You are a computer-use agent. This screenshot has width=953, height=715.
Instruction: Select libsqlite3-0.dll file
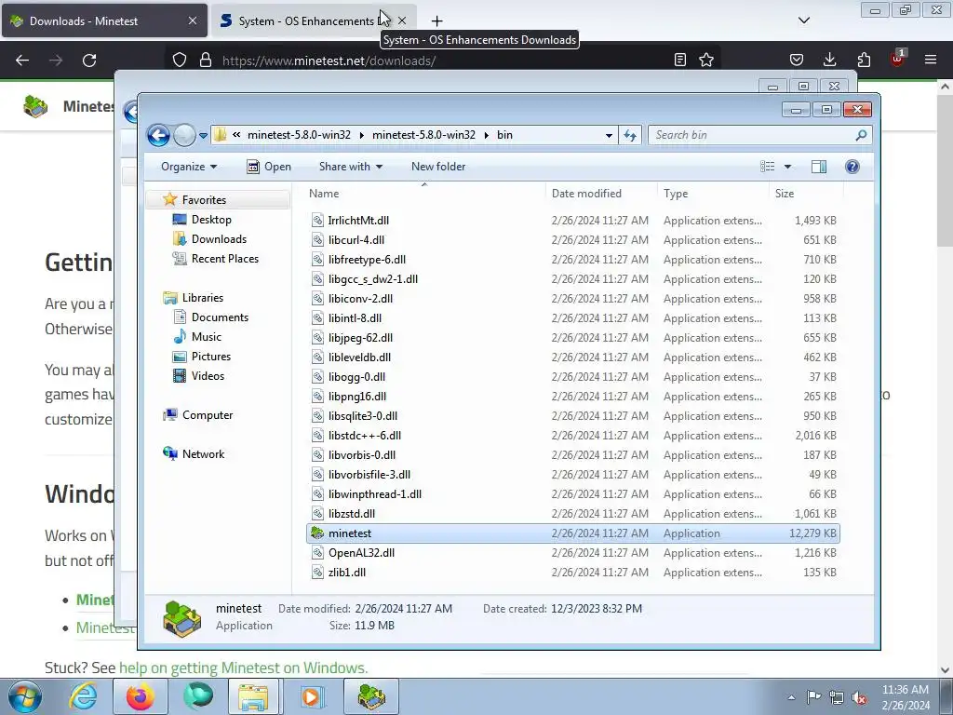coord(573,416)
